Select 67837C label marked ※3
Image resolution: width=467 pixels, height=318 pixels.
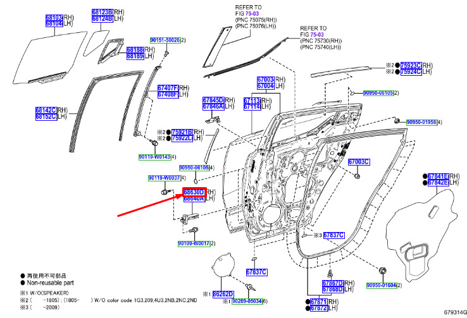pyautogui.click(x=334, y=235)
